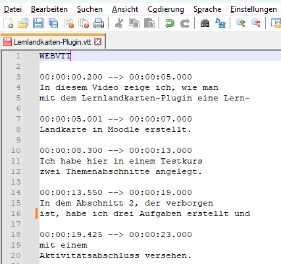Open the Replace dialog icon
The width and height of the screenshot is (281, 264).
[x=220, y=23]
